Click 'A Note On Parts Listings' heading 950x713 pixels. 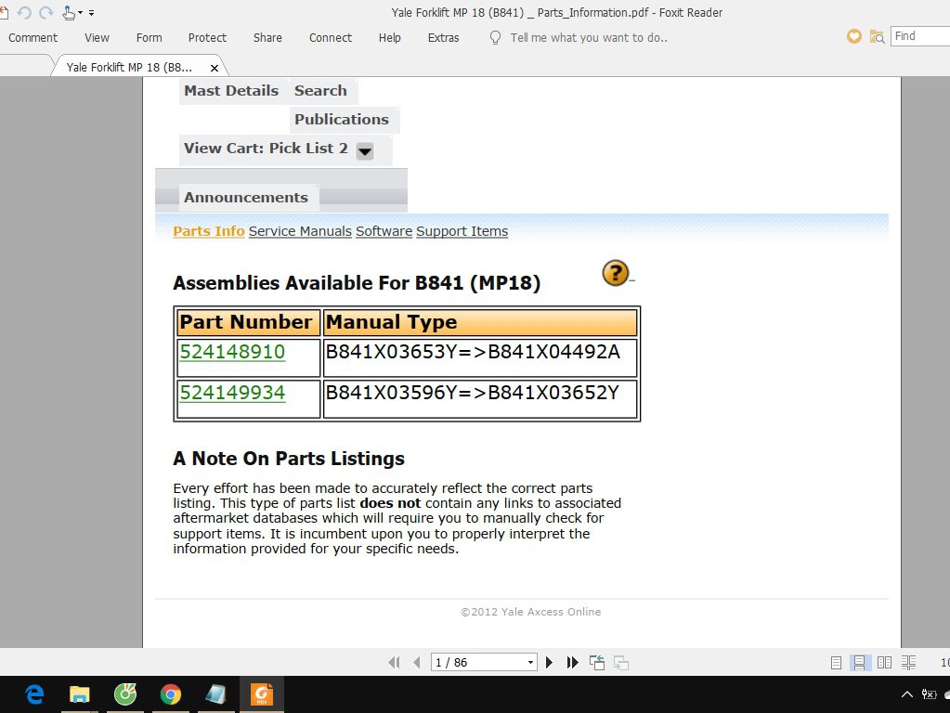coord(289,459)
